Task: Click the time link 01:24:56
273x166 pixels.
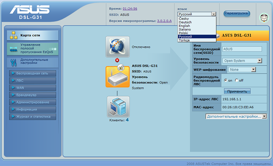Action: (130, 9)
